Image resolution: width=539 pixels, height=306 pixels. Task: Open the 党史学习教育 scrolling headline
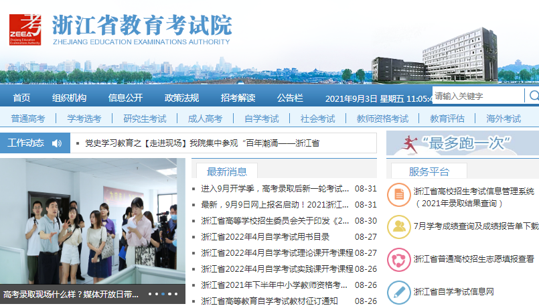coord(202,143)
